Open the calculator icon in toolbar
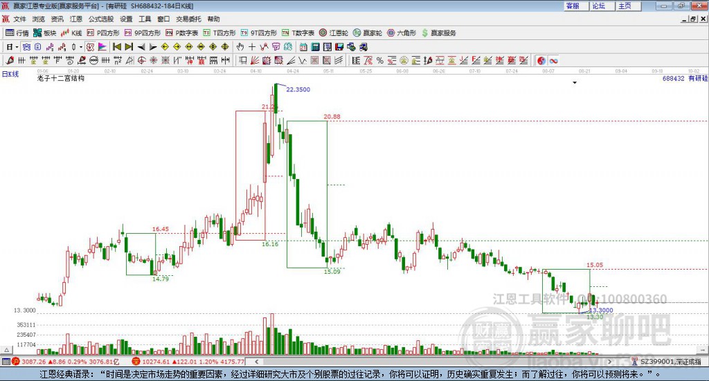Screen dimensions: 709x381 pyautogui.click(x=315, y=47)
